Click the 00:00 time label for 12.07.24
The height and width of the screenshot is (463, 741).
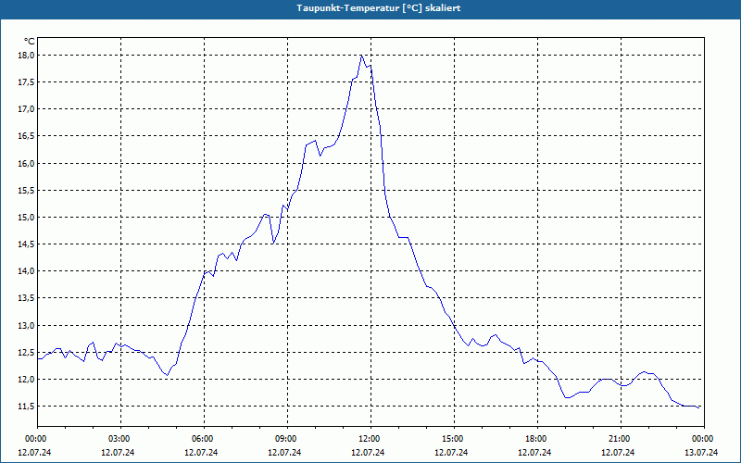(x=34, y=439)
